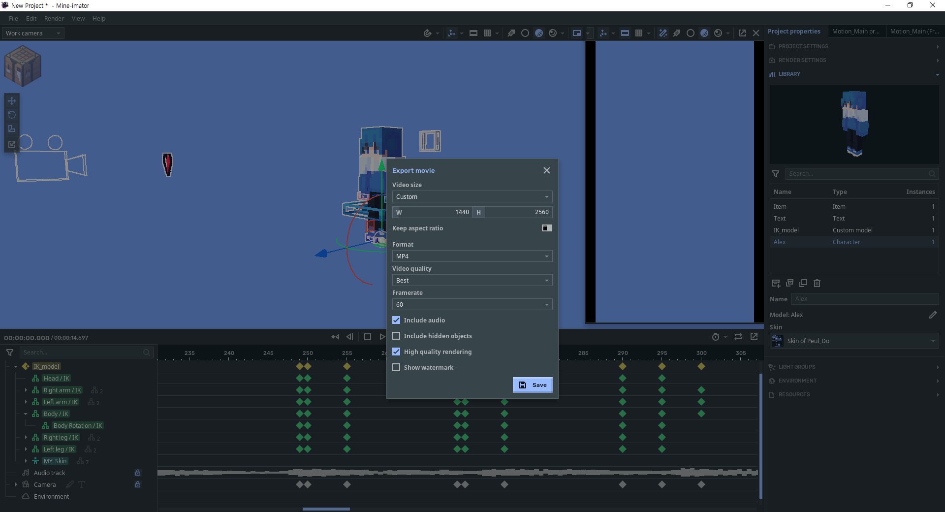Image resolution: width=945 pixels, height=512 pixels.
Task: Click the Alex character preview thumbnail
Action: (854, 124)
